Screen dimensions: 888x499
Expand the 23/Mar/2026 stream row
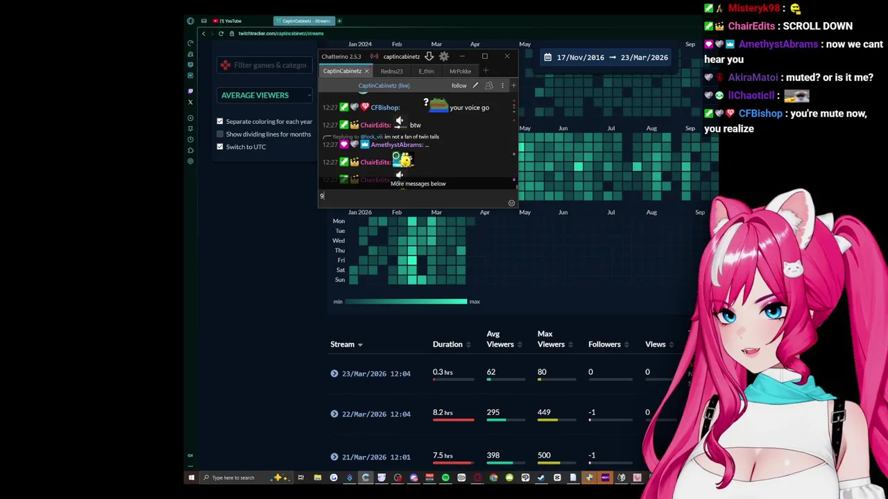334,374
